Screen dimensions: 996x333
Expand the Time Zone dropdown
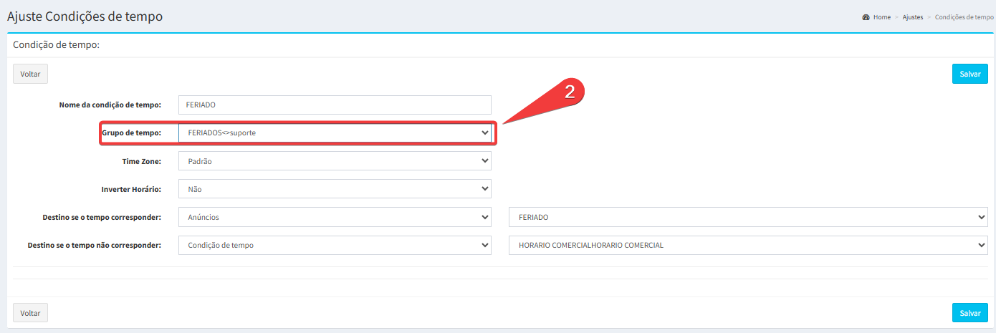[x=335, y=161]
